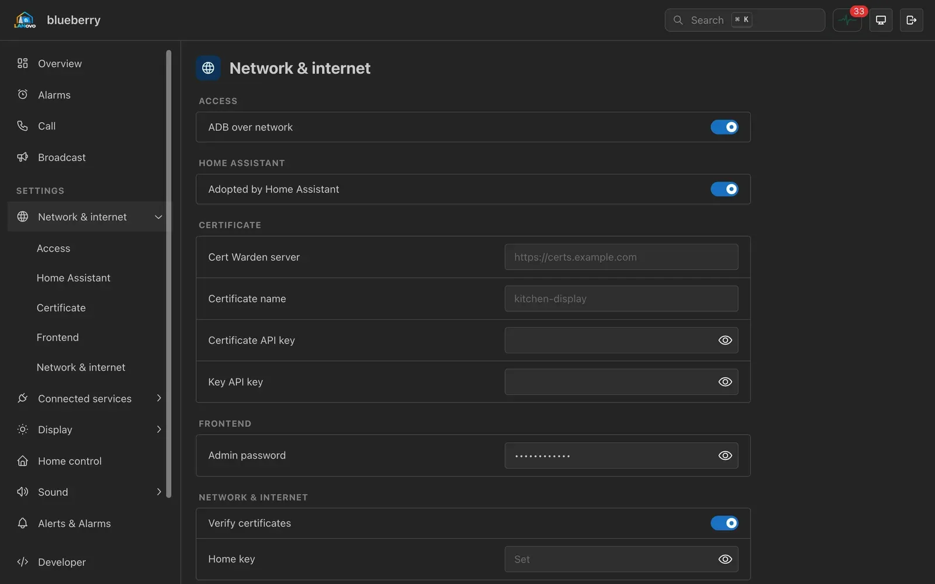
Task: Click the ADB over network label
Action: click(250, 127)
